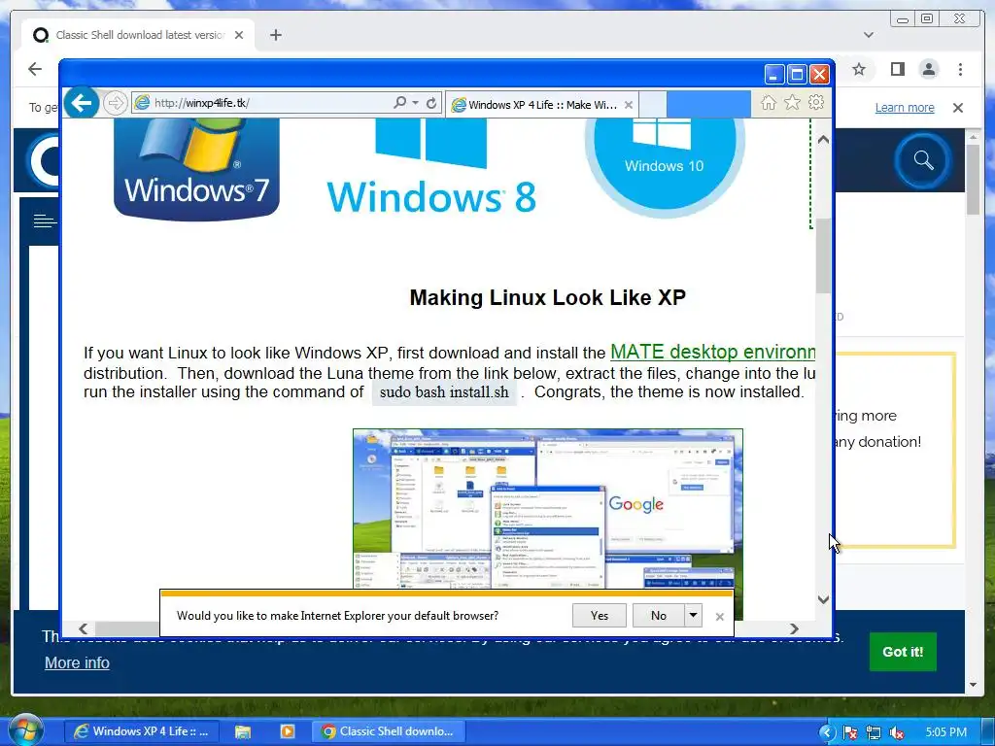Click the Internet Explorer forward arrow button
The width and height of the screenshot is (995, 746).
[x=115, y=103]
